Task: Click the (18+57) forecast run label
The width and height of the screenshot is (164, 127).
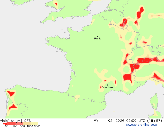Action: pyautogui.click(x=154, y=121)
